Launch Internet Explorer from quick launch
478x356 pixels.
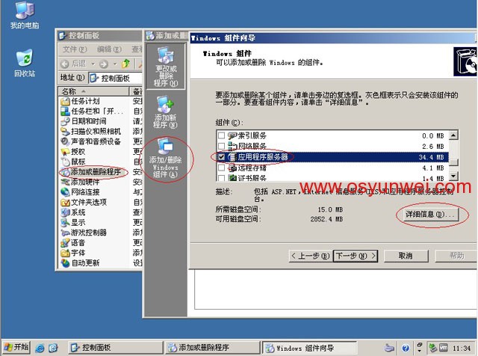[40, 348]
